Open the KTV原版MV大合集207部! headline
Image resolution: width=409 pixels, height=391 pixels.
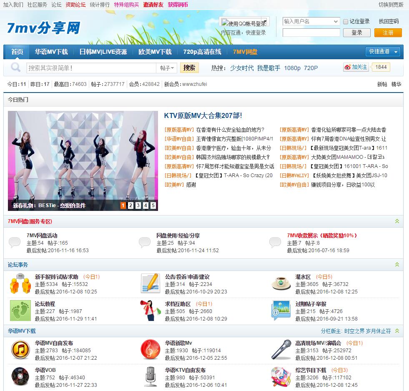point(203,115)
